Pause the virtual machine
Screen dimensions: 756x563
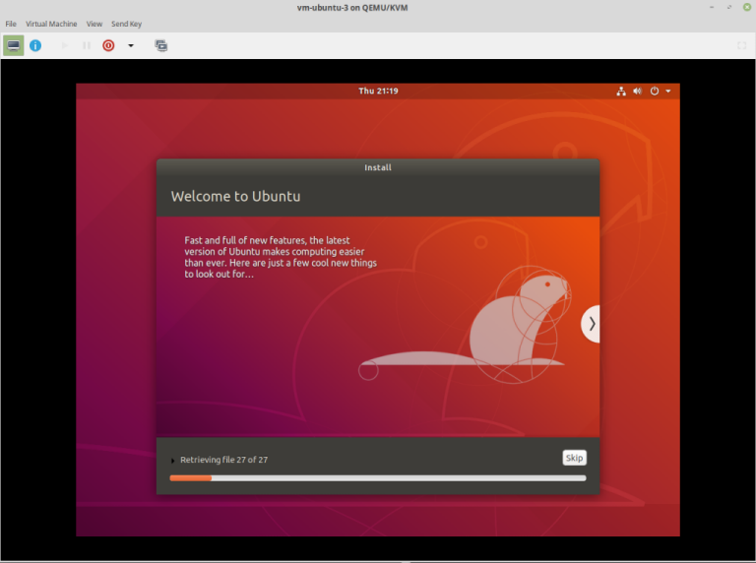click(x=87, y=45)
